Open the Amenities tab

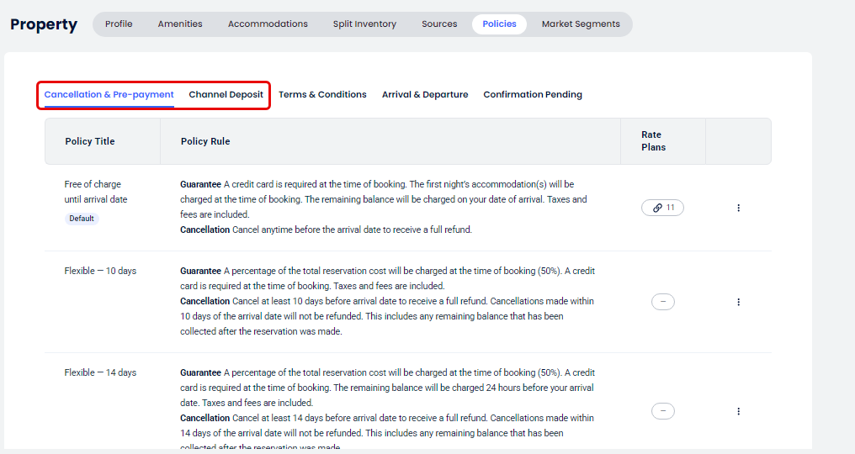180,24
